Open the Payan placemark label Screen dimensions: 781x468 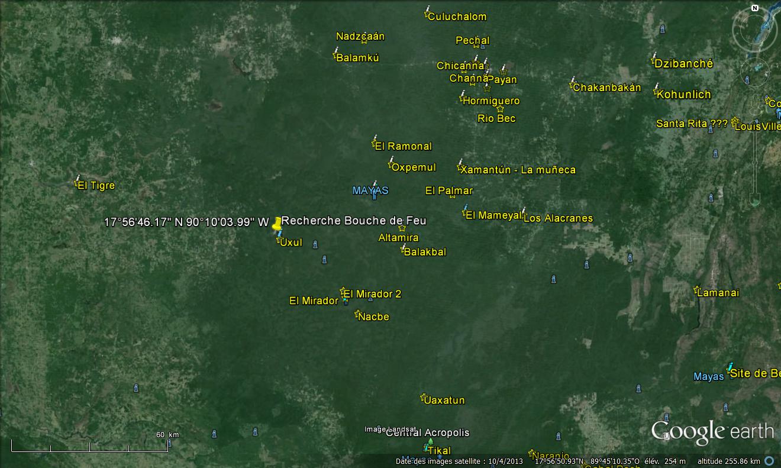pos(503,79)
